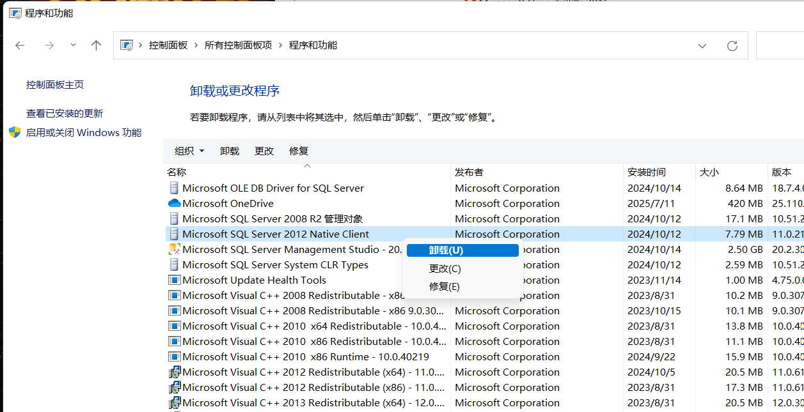
Task: Click the 程序和功能 breadcrumb
Action: tap(313, 45)
